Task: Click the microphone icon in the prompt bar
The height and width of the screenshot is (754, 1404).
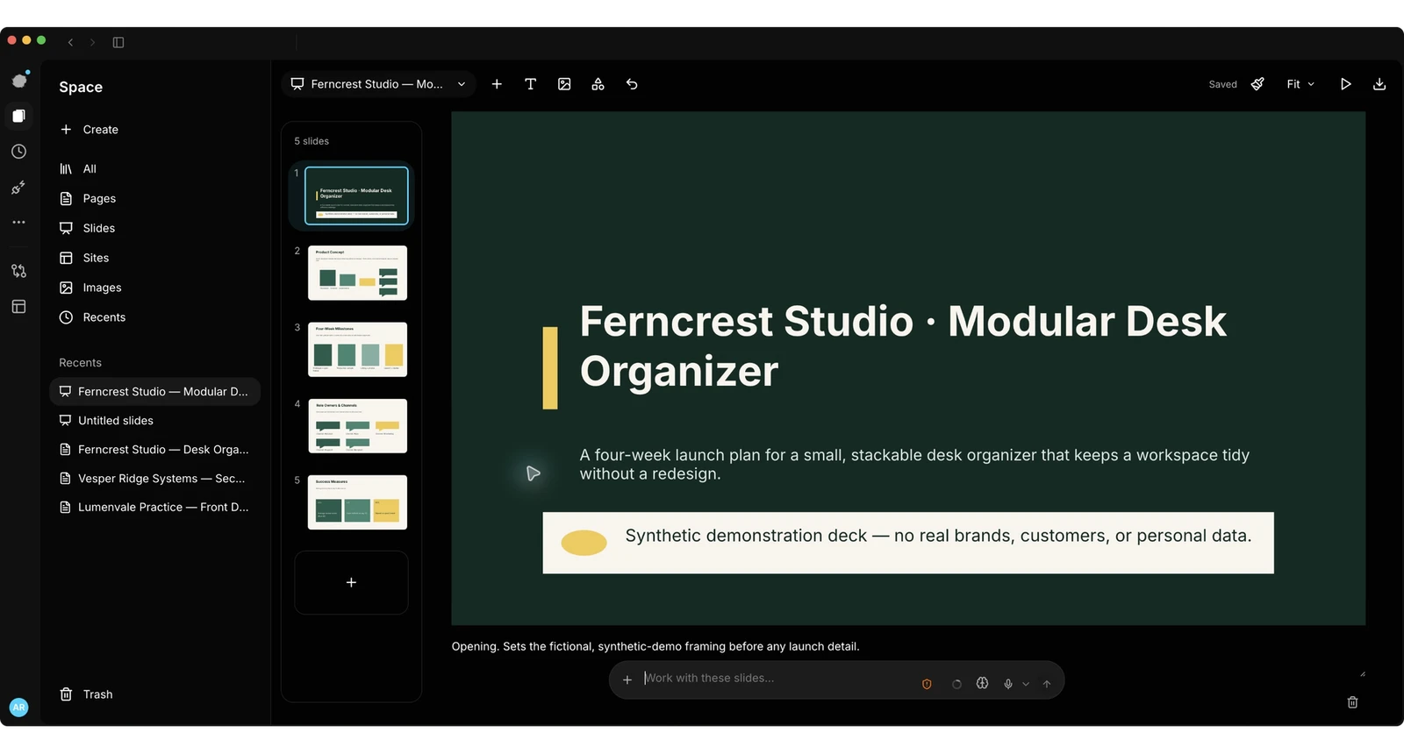Action: [x=1008, y=684]
